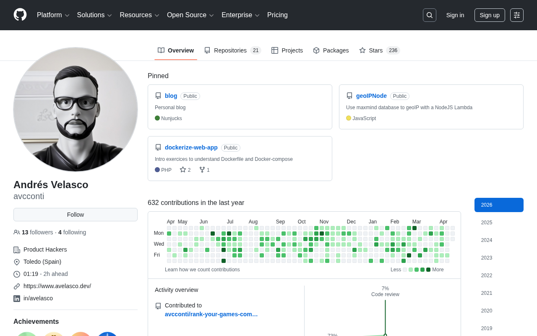Screen dimensions: 537x336
Task: Click the organization building icon by Product Hackers
Action: click(x=17, y=250)
